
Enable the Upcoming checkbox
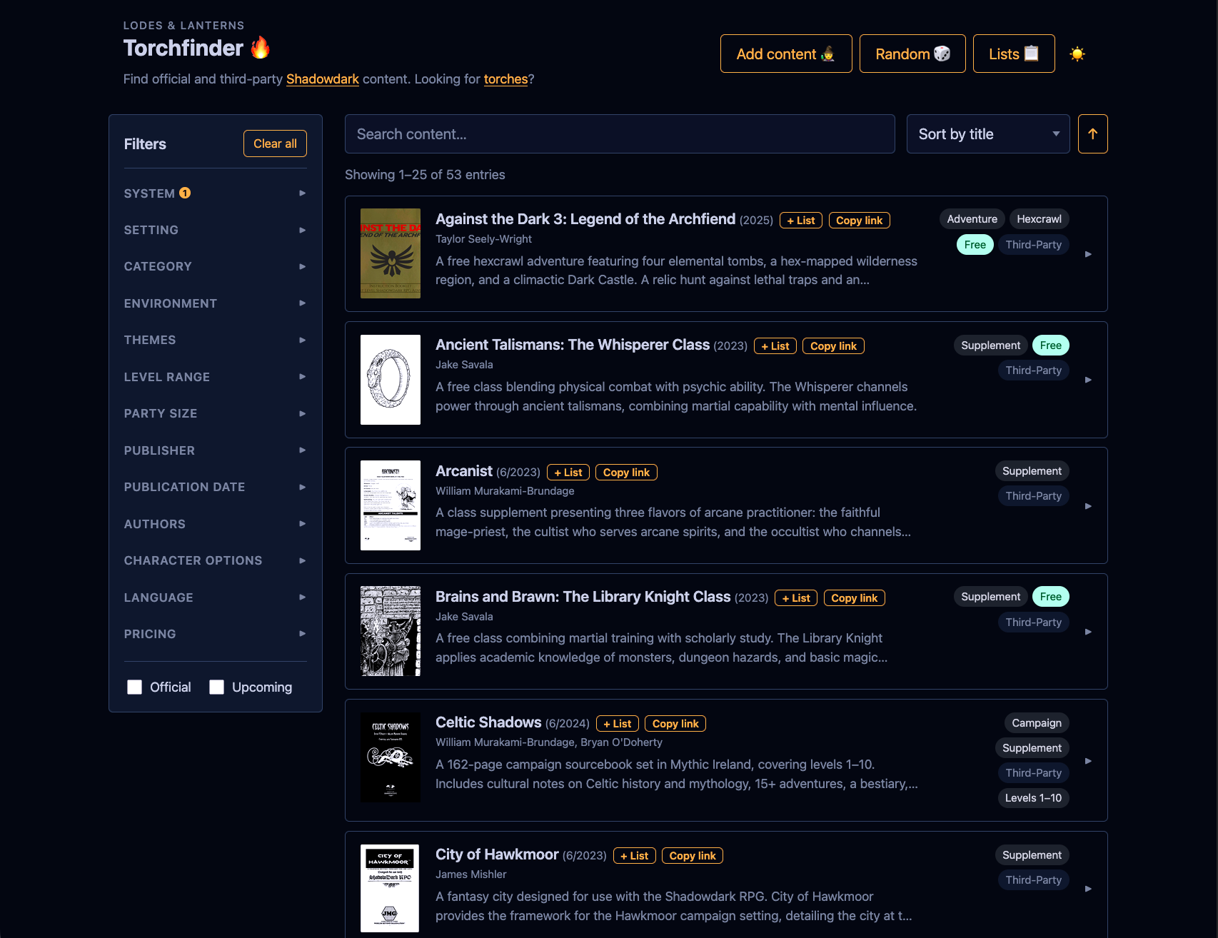coord(217,687)
